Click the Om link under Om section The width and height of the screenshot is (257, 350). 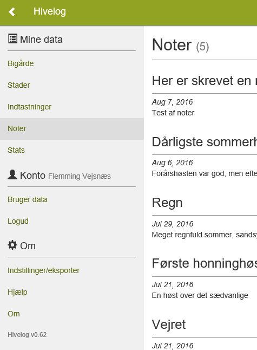tap(14, 314)
